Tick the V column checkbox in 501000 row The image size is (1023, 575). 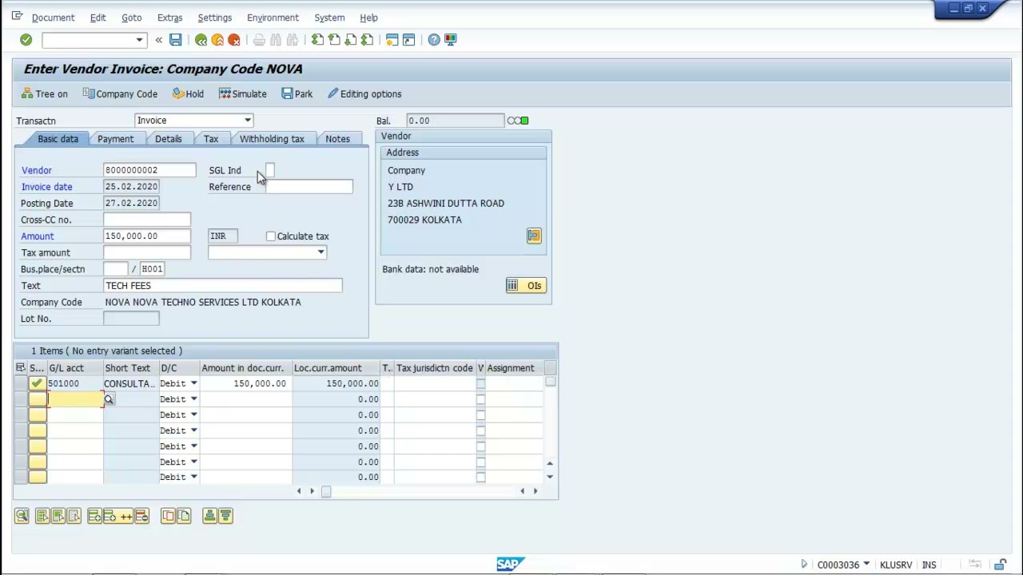[x=480, y=384]
